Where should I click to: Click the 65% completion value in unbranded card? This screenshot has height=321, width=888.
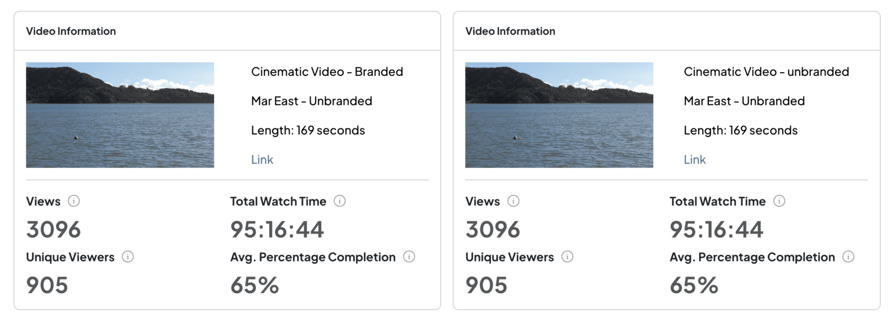(693, 286)
